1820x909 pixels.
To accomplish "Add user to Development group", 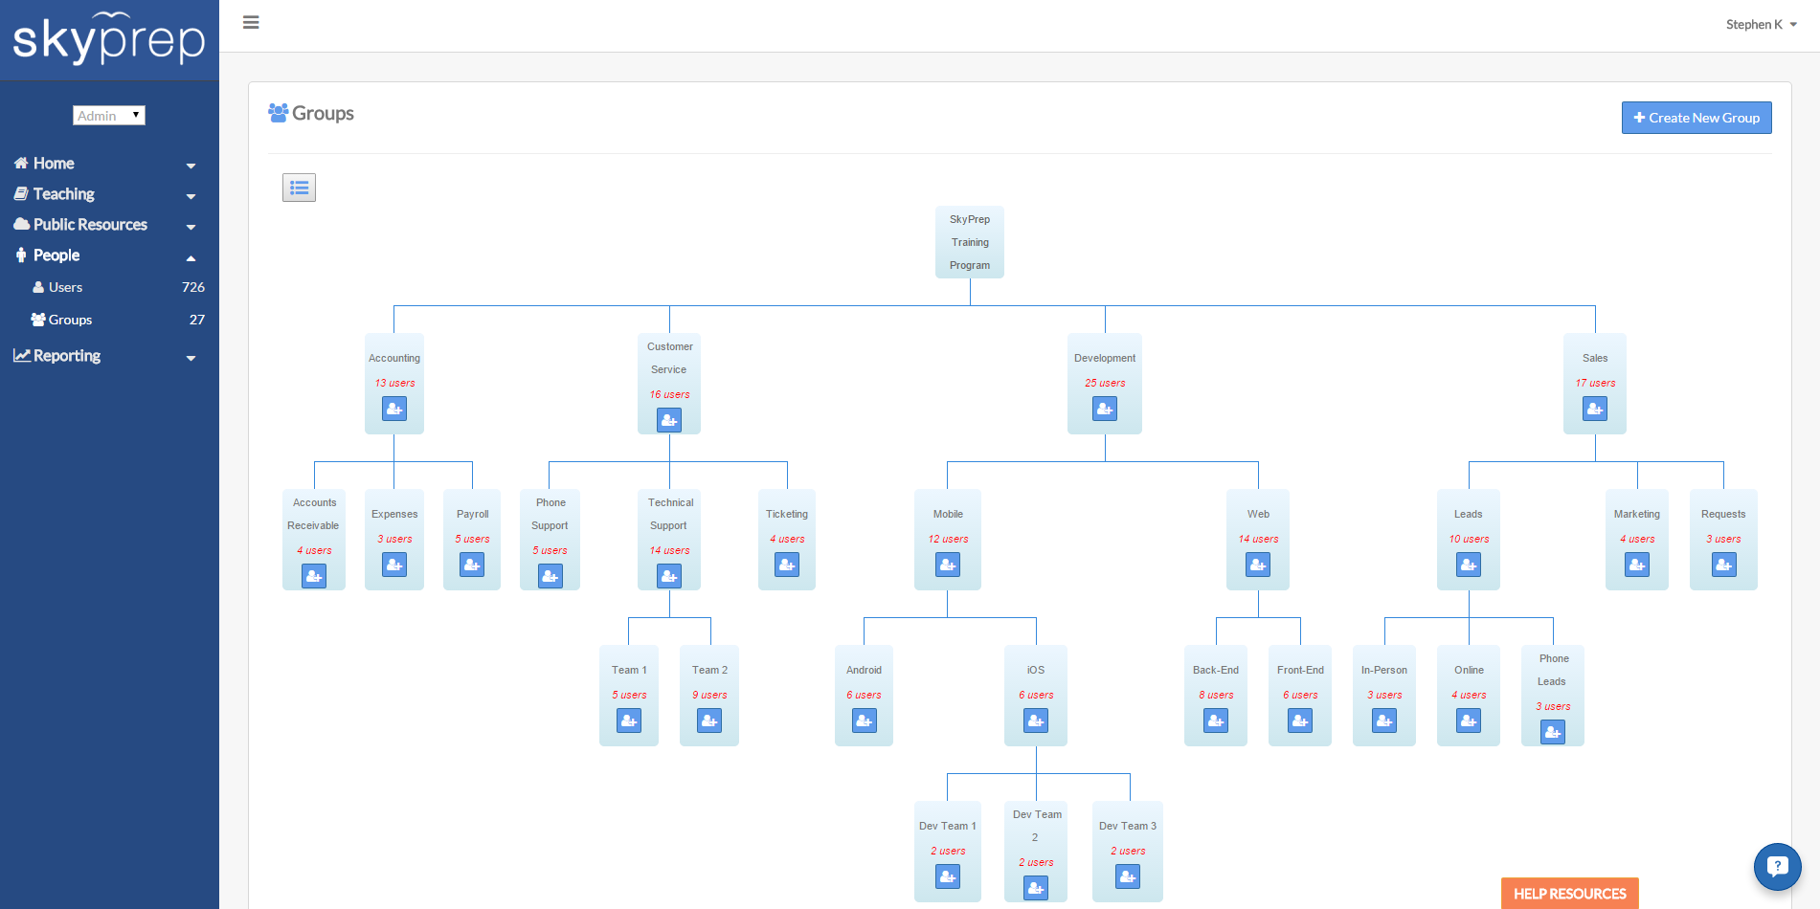I will (1105, 410).
